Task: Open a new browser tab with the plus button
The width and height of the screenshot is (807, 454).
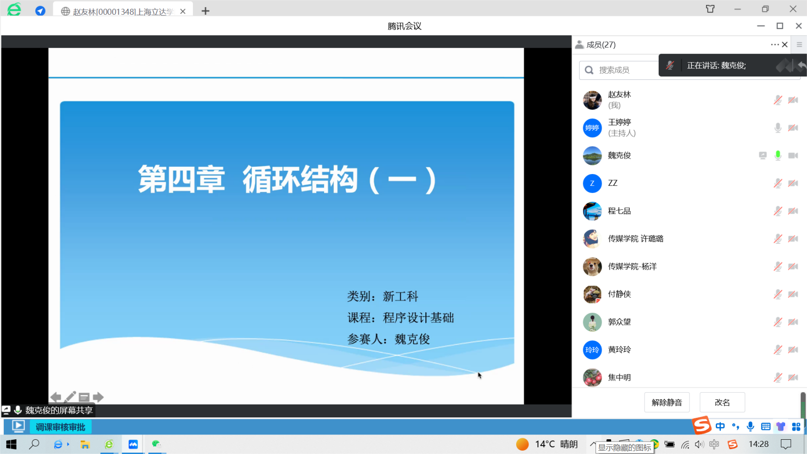Action: [205, 11]
